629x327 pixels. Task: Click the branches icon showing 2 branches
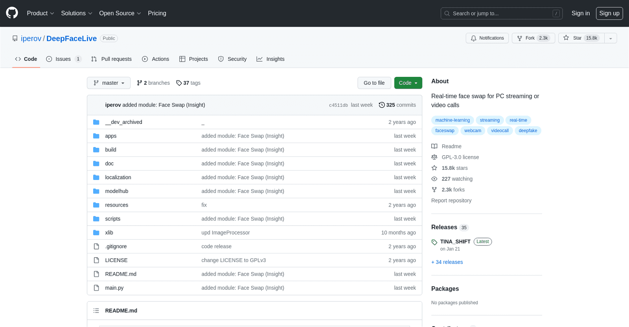140,83
